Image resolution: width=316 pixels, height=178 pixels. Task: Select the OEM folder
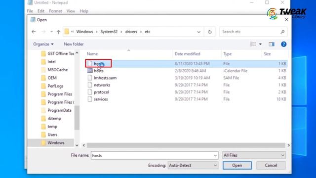(48, 78)
